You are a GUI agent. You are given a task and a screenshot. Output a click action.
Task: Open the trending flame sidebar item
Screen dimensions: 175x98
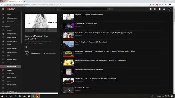(x=10, y=18)
